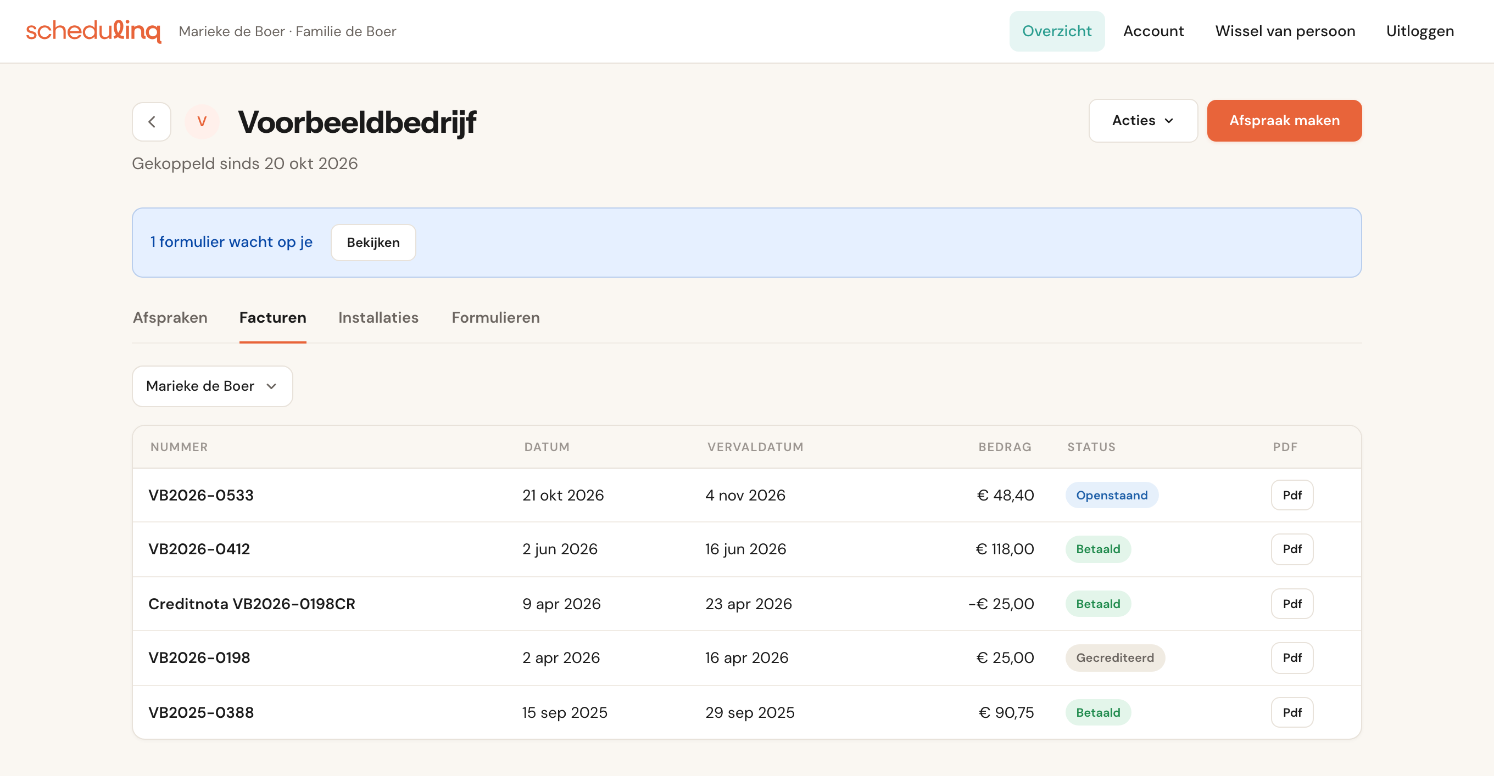Click due date 29 sep 2025

click(x=749, y=712)
